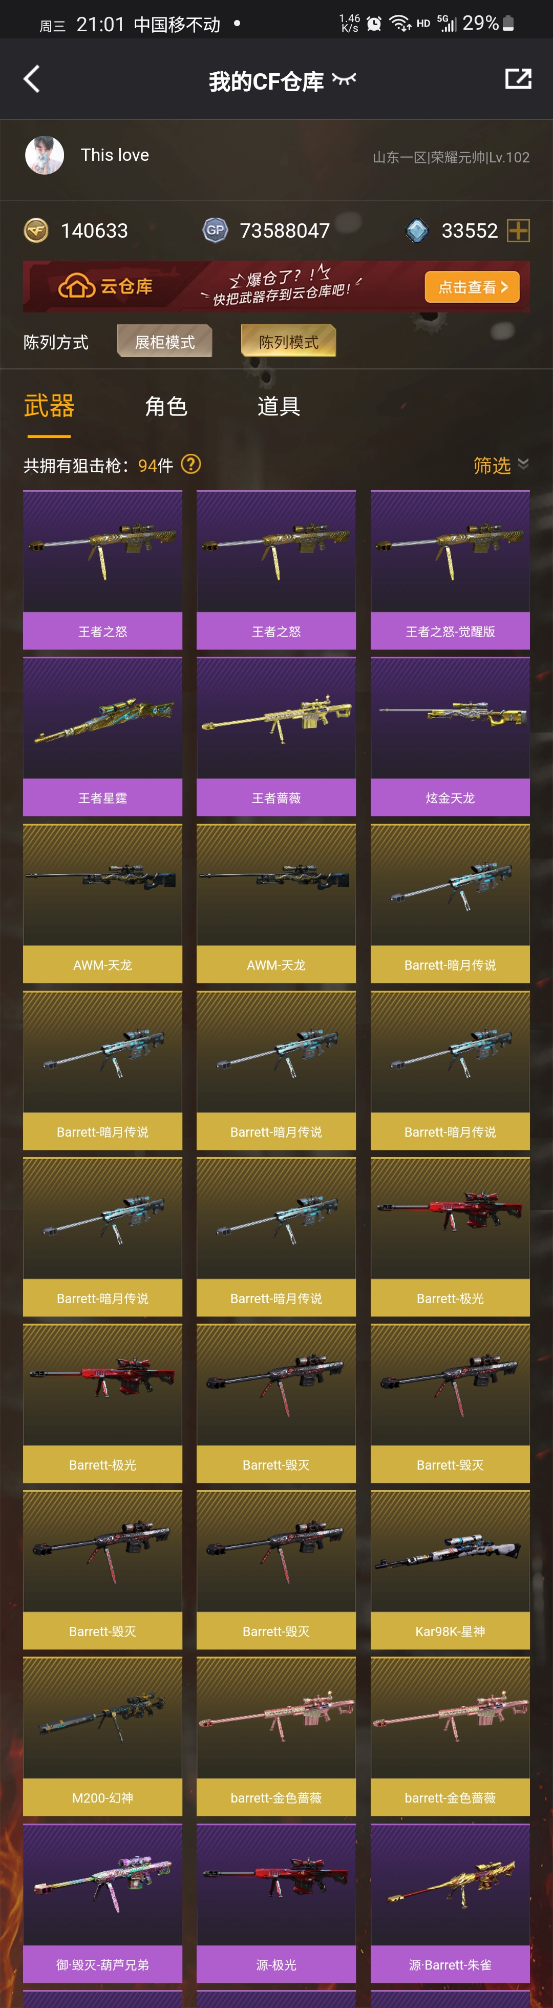Screen dimensions: 553x2008
Task: Tap the blue diamond currency icon
Action: coord(417,231)
